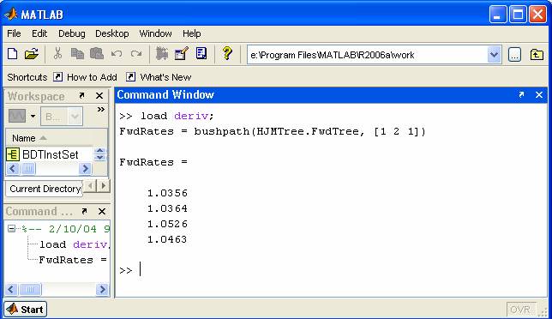Viewport: 552px width, 319px height.
Task: Open the File menu
Action: [x=14, y=33]
